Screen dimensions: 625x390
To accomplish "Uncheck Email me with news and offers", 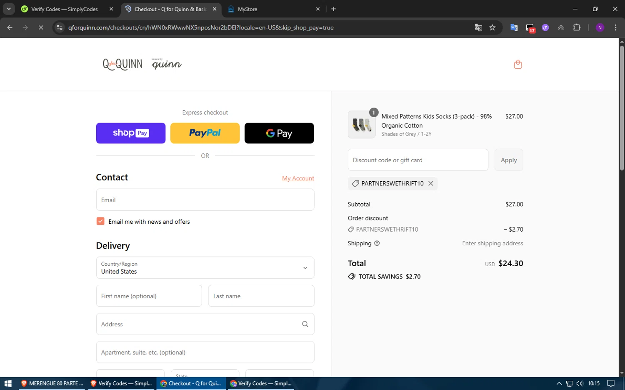I will [100, 221].
